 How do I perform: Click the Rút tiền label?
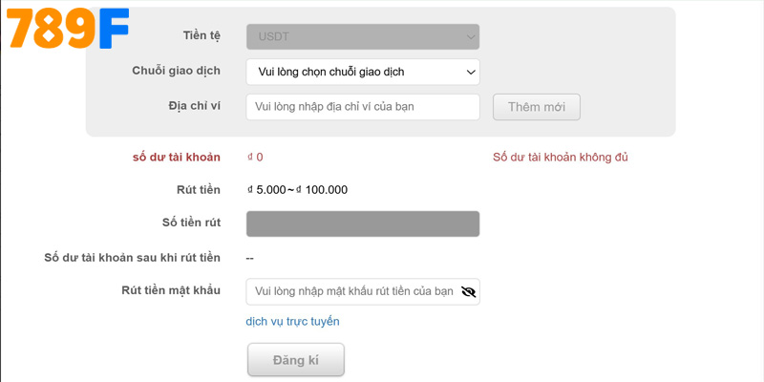pos(199,189)
